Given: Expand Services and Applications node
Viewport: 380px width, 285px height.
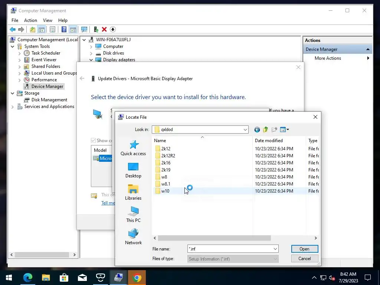Looking at the screenshot, I should [13, 107].
